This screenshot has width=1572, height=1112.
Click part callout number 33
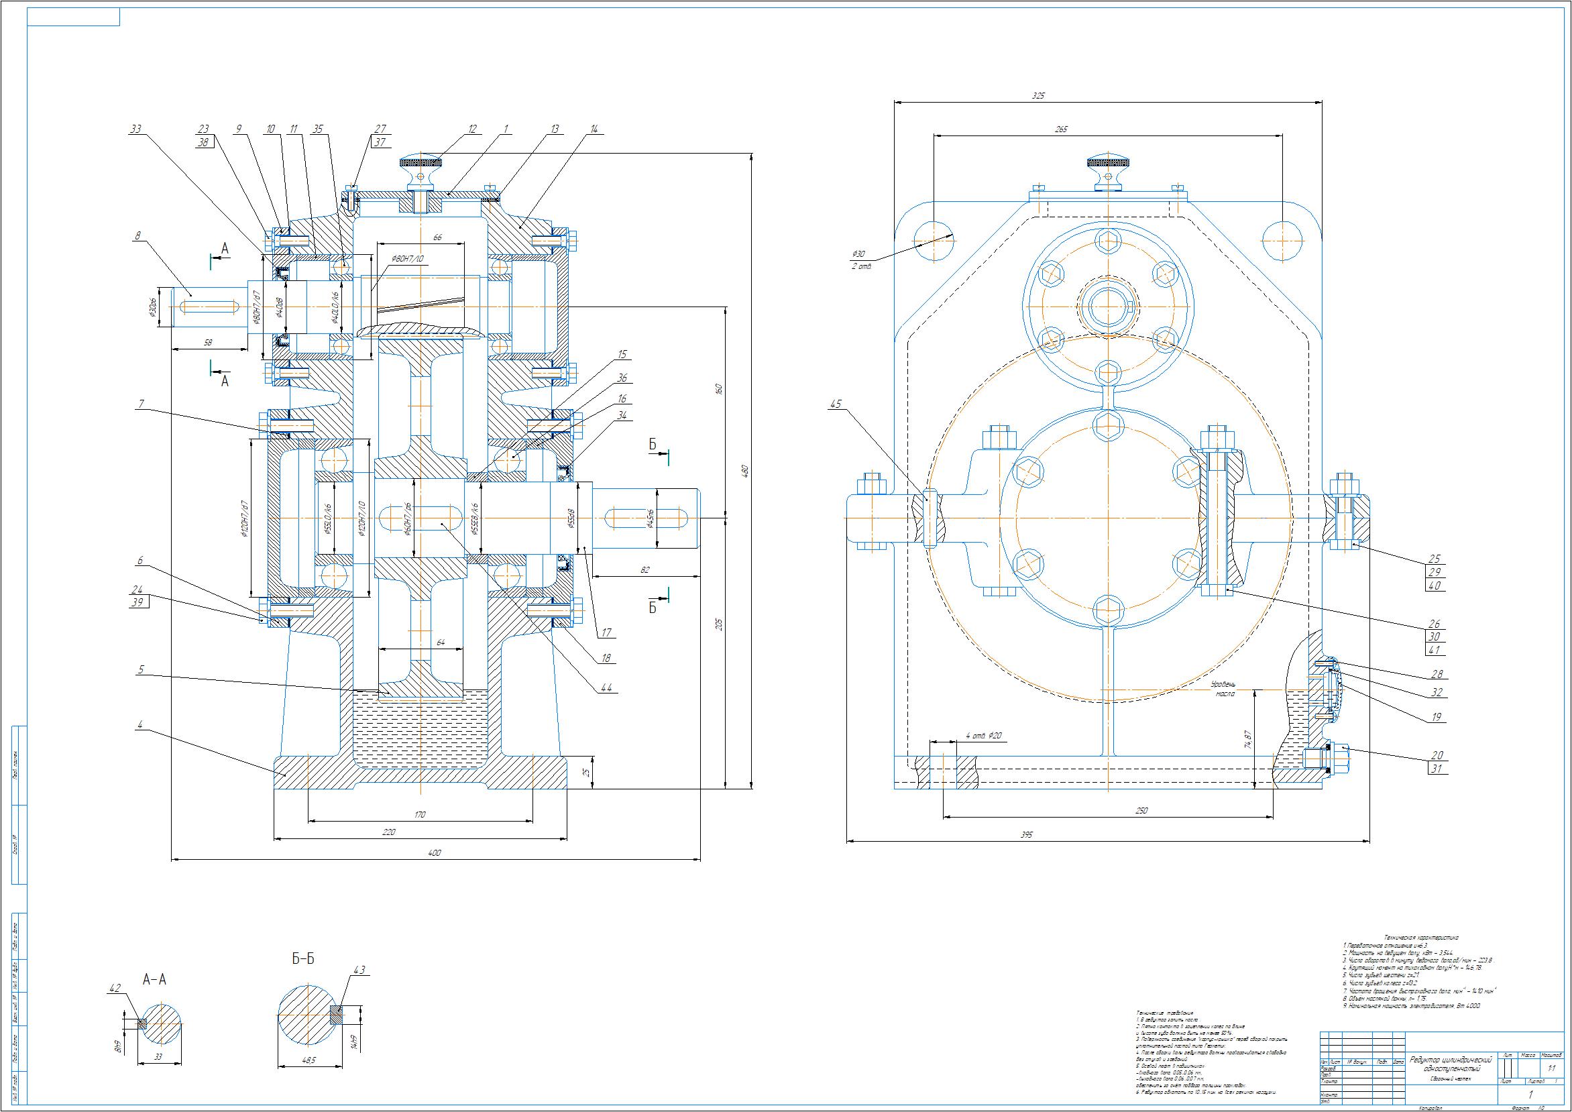pyautogui.click(x=135, y=129)
